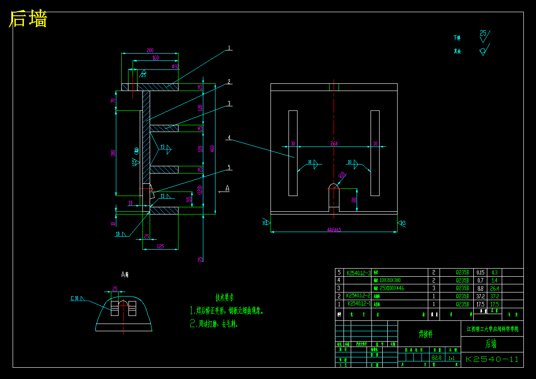The image size is (536, 379).
Task: Select the 80 slot height dimension
Action: pos(354,200)
